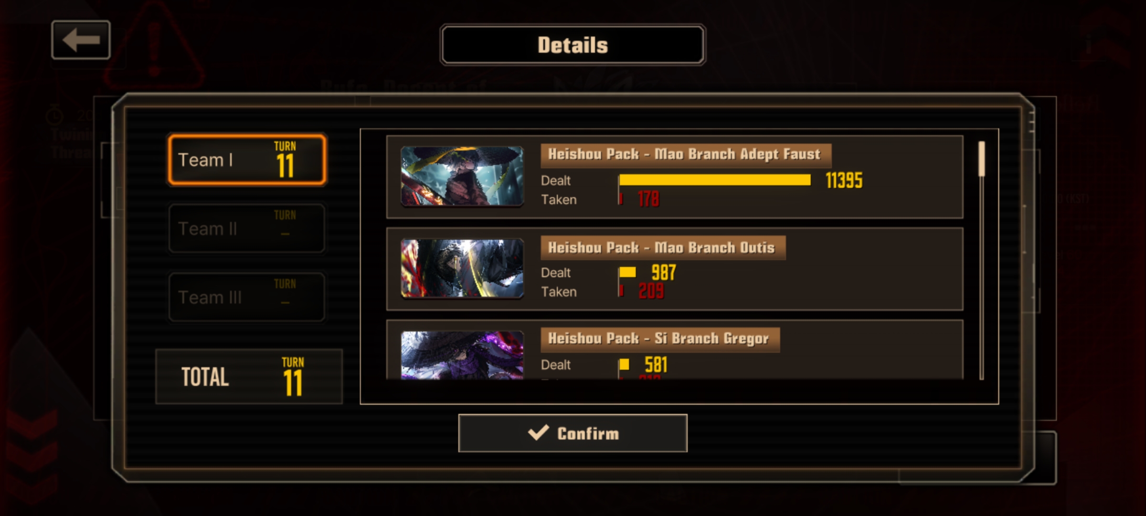
Task: Select the Team III tab
Action: point(247,297)
